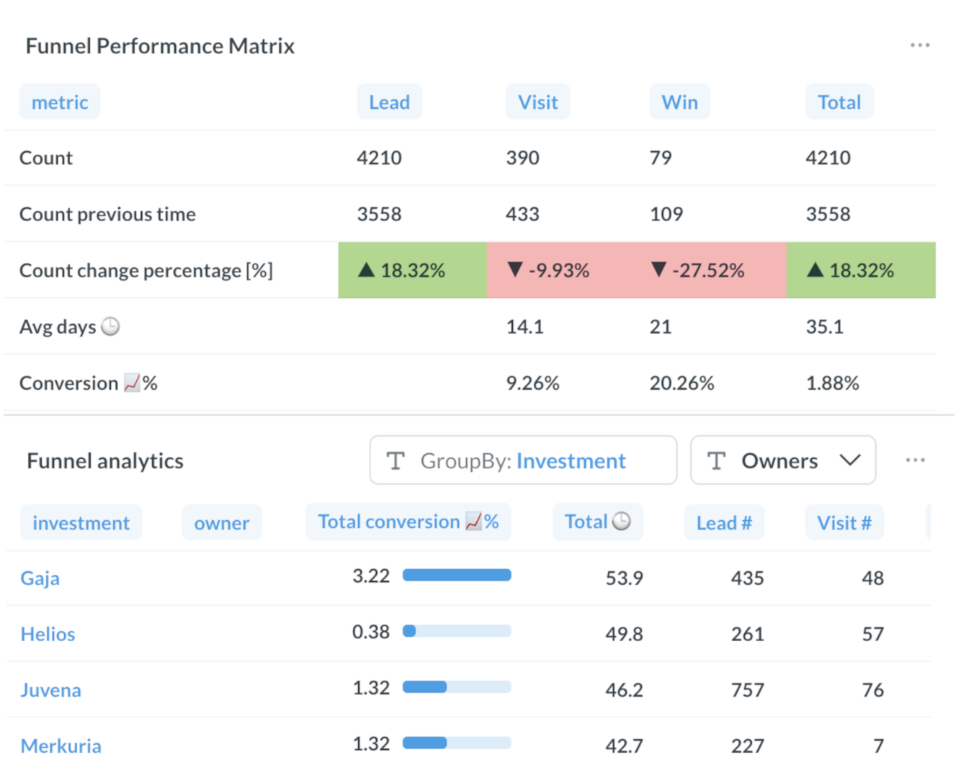The width and height of the screenshot is (961, 778).
Task: Open the Funnel Performance Matrix ellipsis menu
Action: (x=920, y=45)
